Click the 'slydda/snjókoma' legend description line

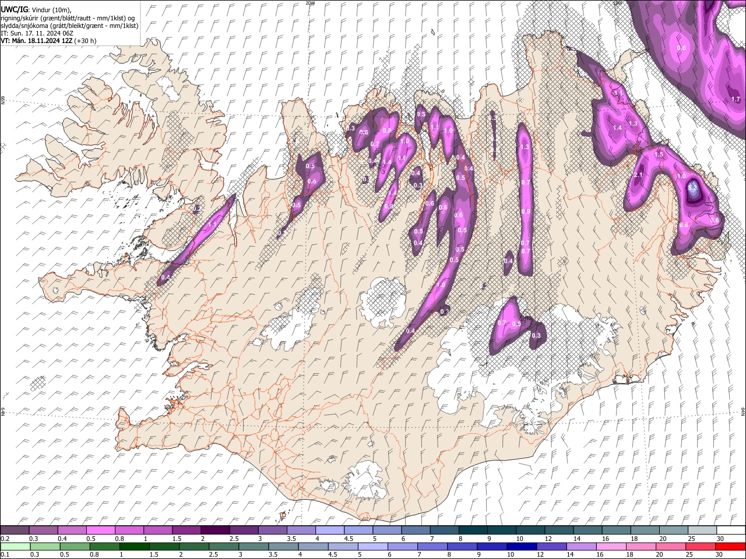69,26
